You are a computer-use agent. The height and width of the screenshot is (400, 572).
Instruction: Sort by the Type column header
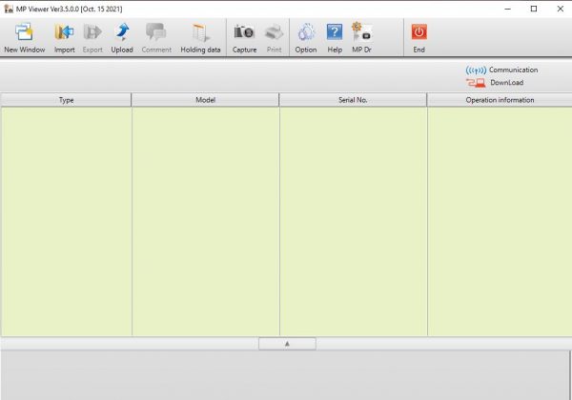click(66, 100)
